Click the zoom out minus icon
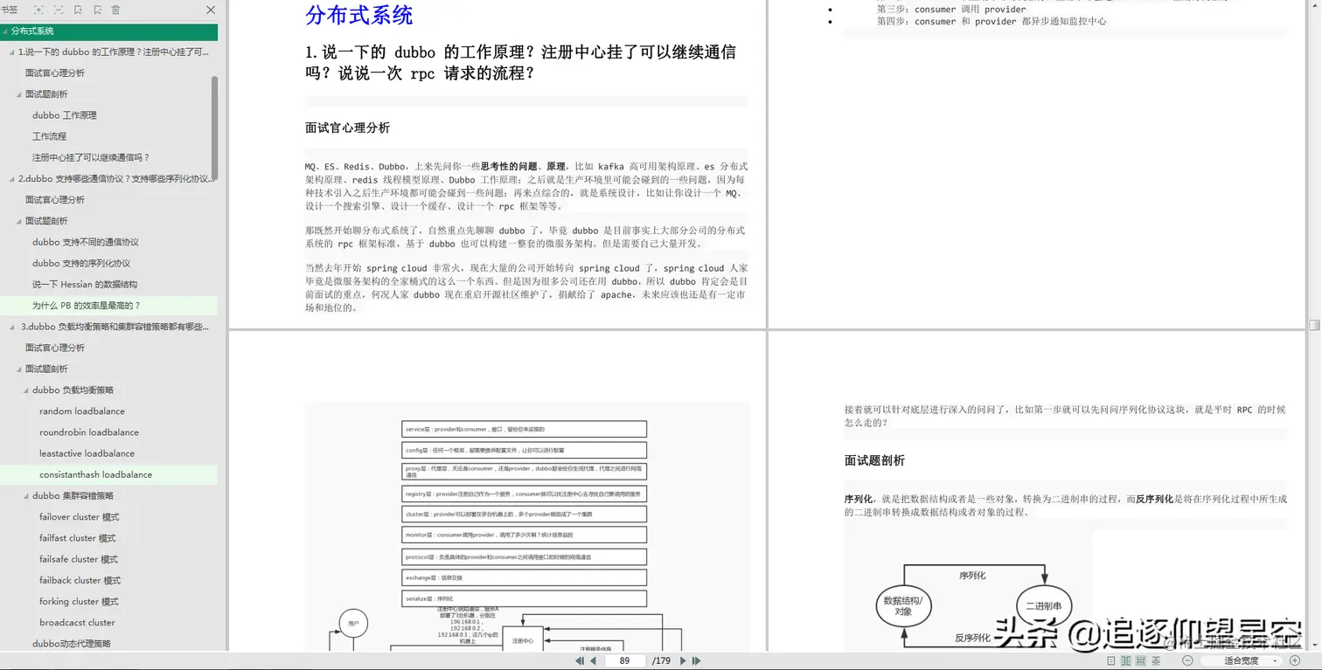The height and width of the screenshot is (670, 1322). (1188, 660)
